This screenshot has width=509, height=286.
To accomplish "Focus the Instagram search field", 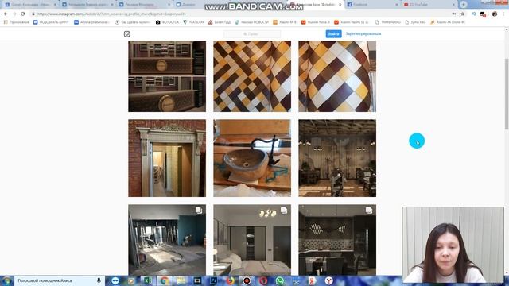I will (252, 34).
